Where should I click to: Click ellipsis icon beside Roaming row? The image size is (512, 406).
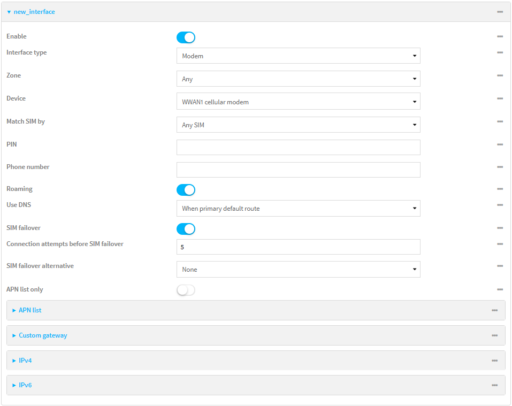pyautogui.click(x=500, y=189)
